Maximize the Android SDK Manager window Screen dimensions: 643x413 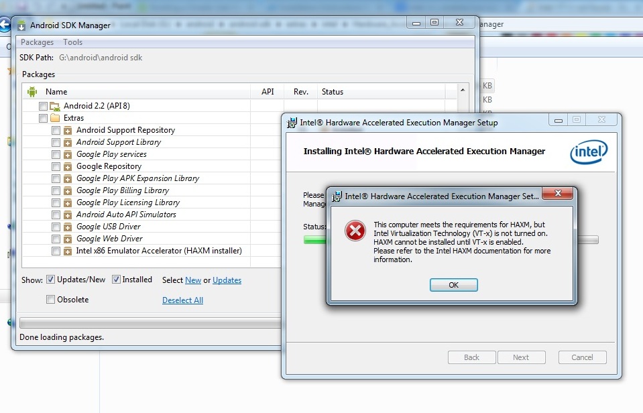[434, 22]
